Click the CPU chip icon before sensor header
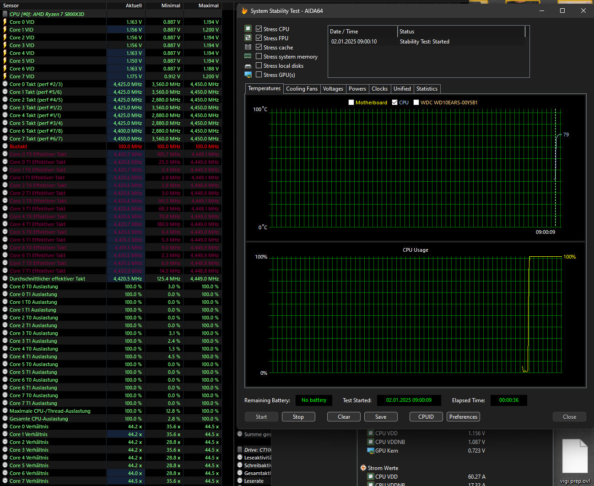This screenshot has width=594, height=486. pyautogui.click(x=5, y=14)
